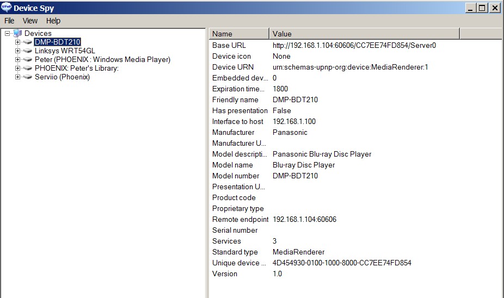The height and width of the screenshot is (298, 504).
Task: Open the File menu
Action: coord(9,21)
